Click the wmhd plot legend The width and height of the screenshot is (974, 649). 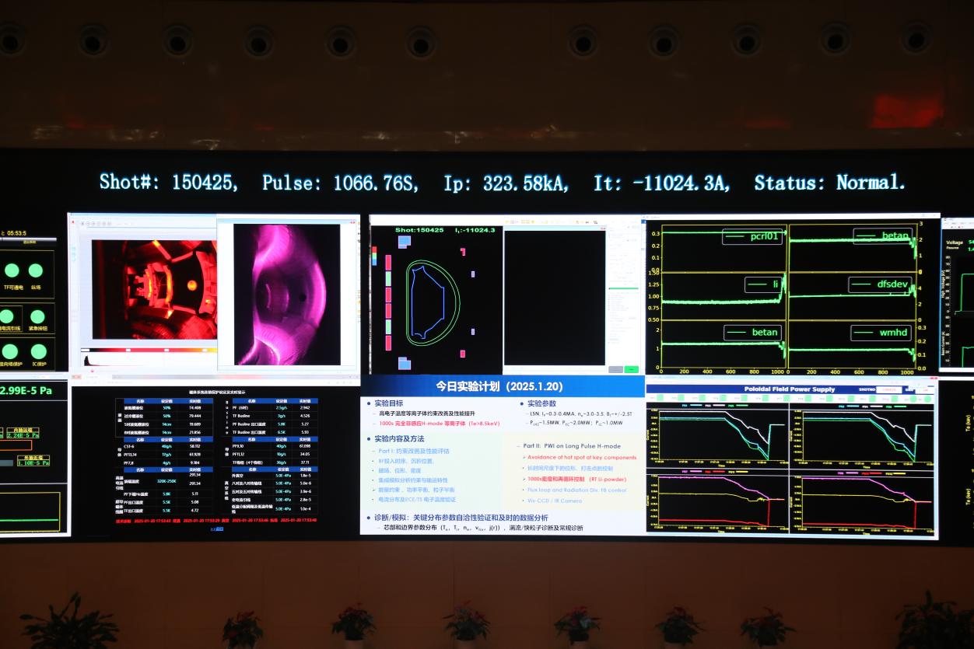[880, 333]
